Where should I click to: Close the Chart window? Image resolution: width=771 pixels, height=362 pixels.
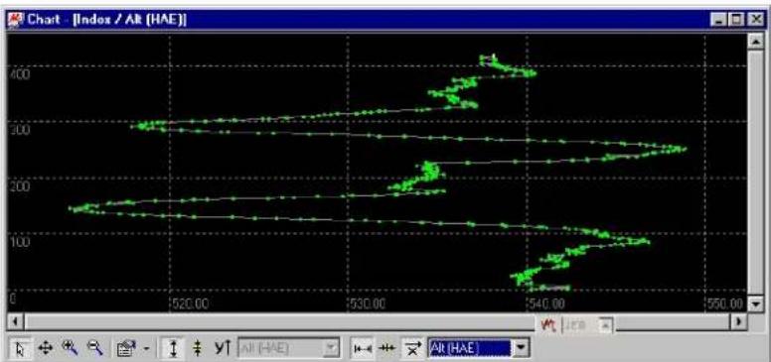[755, 20]
